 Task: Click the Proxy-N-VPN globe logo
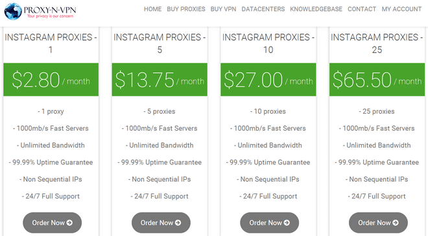point(13,12)
